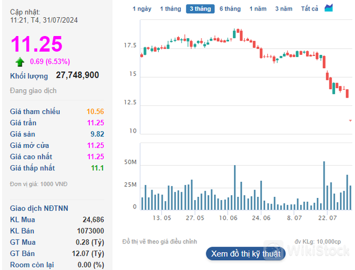Display the Tất cả full history range
The width and height of the screenshot is (355, 270).
(x=310, y=9)
